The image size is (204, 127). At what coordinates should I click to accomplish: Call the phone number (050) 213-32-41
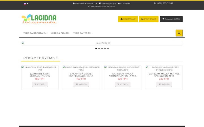click(163, 3)
